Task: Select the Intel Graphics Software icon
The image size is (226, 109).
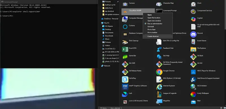Action: pos(125,87)
